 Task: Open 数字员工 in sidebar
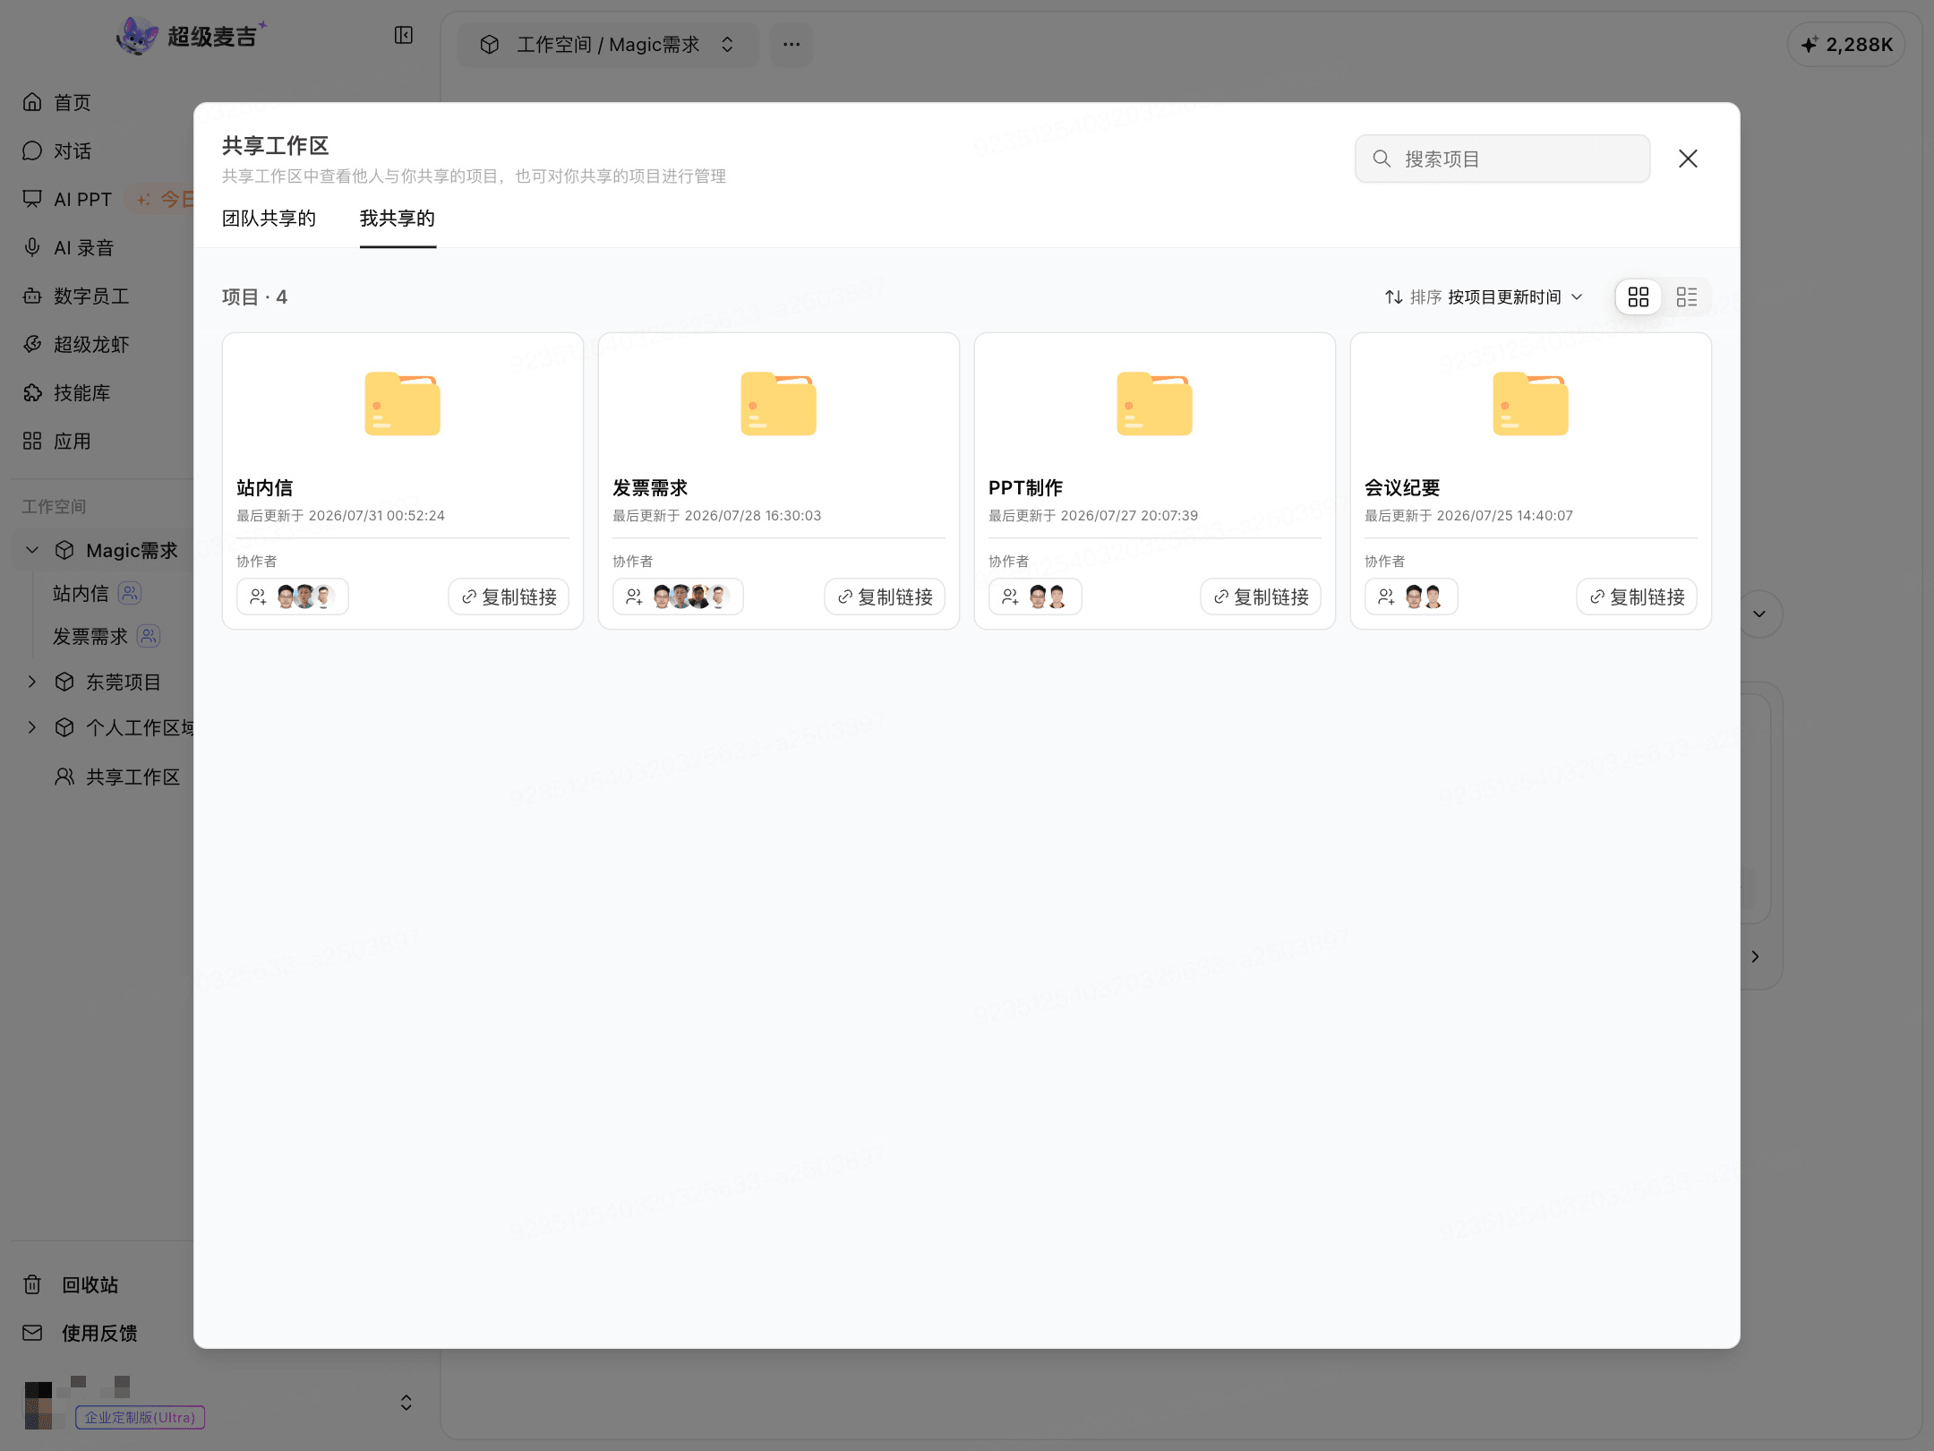coord(76,296)
